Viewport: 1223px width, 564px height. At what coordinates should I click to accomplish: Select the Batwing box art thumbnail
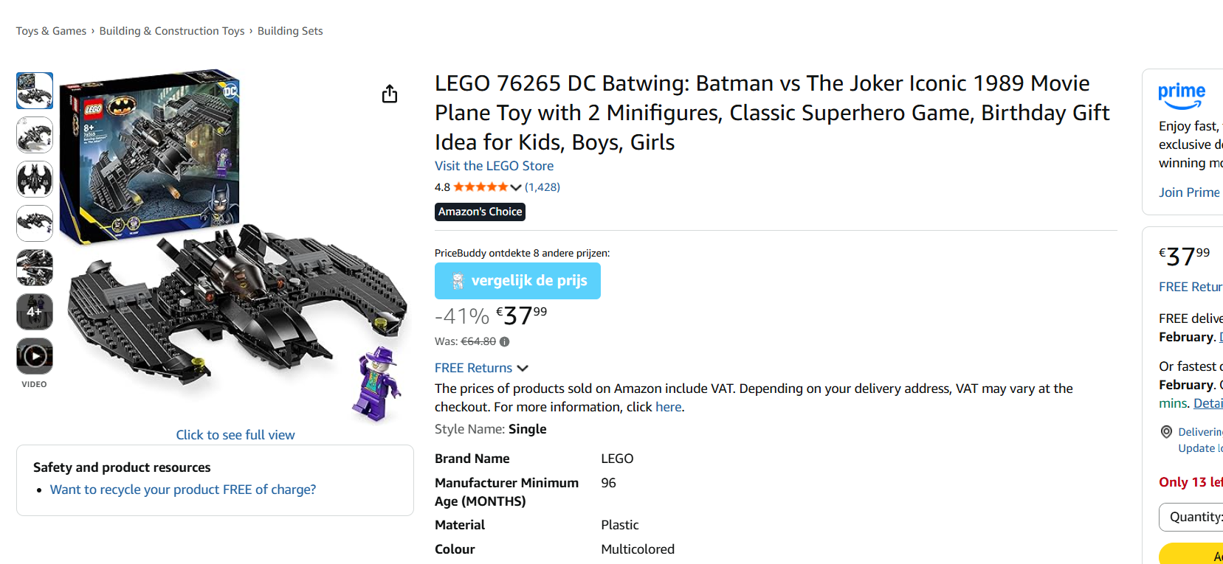pos(34,90)
